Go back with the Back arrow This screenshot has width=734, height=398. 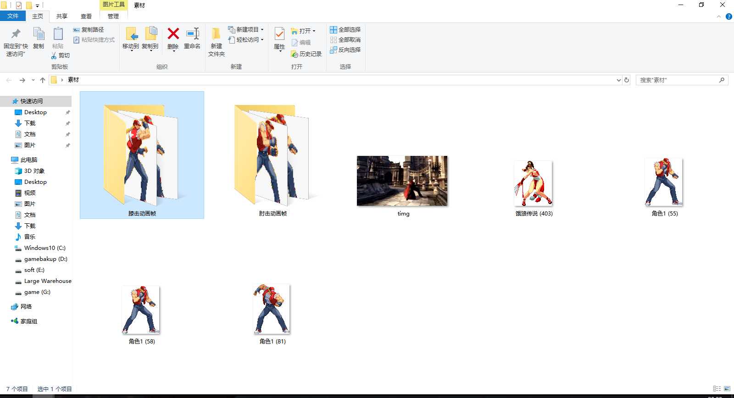coord(9,80)
